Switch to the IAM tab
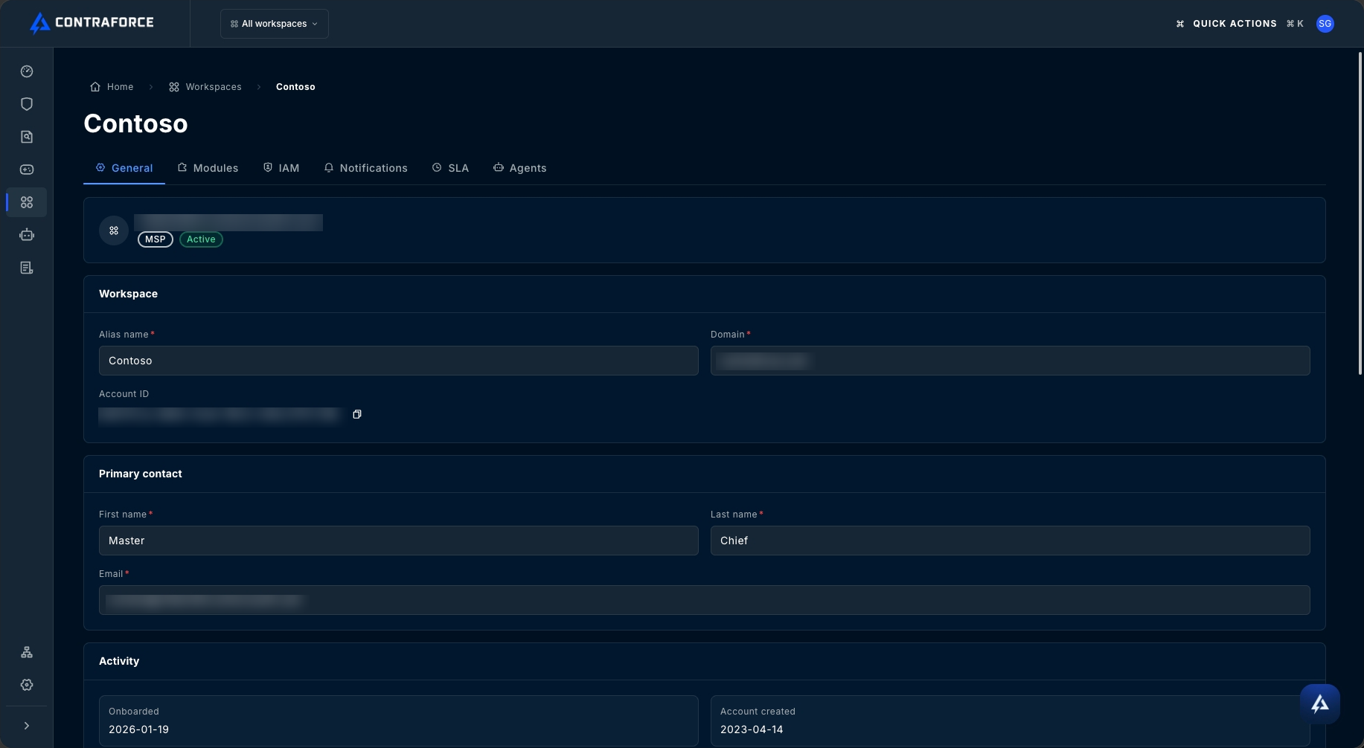Viewport: 1364px width, 748px height. pos(281,168)
